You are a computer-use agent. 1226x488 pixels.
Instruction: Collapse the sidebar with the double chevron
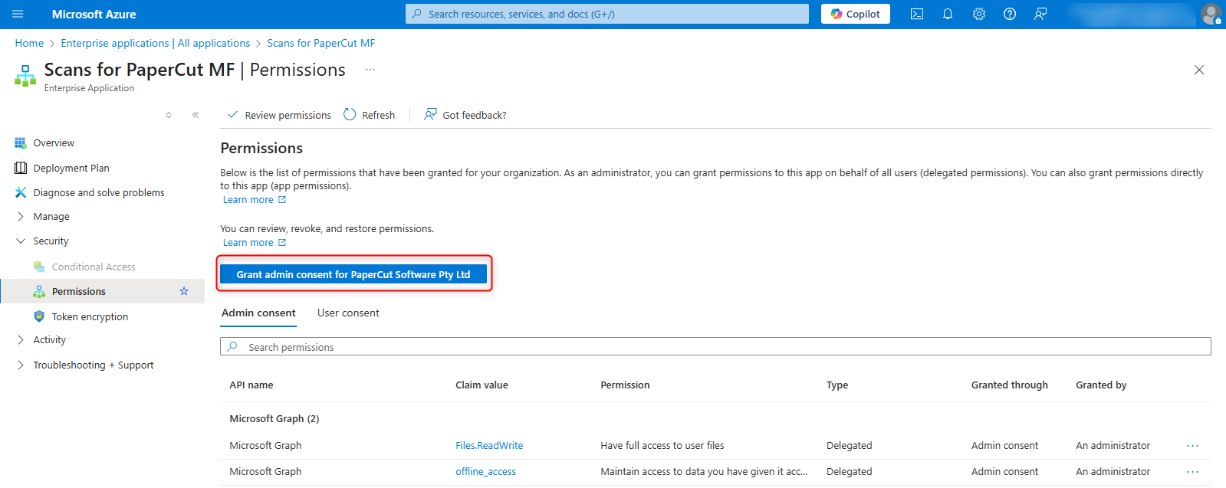196,115
